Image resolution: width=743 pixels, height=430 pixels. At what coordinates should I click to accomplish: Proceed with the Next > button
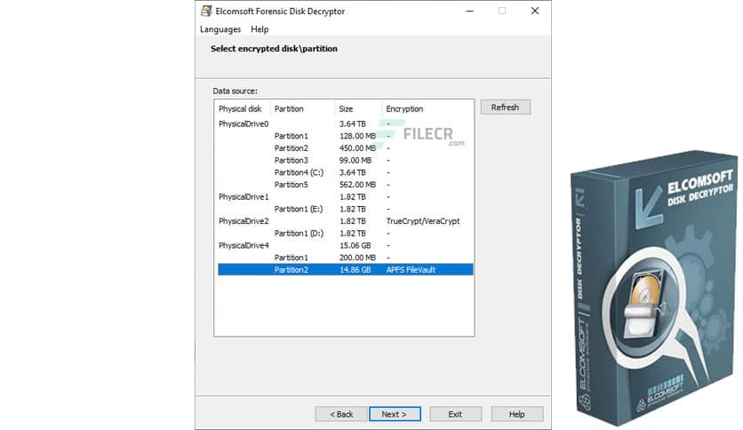(395, 414)
